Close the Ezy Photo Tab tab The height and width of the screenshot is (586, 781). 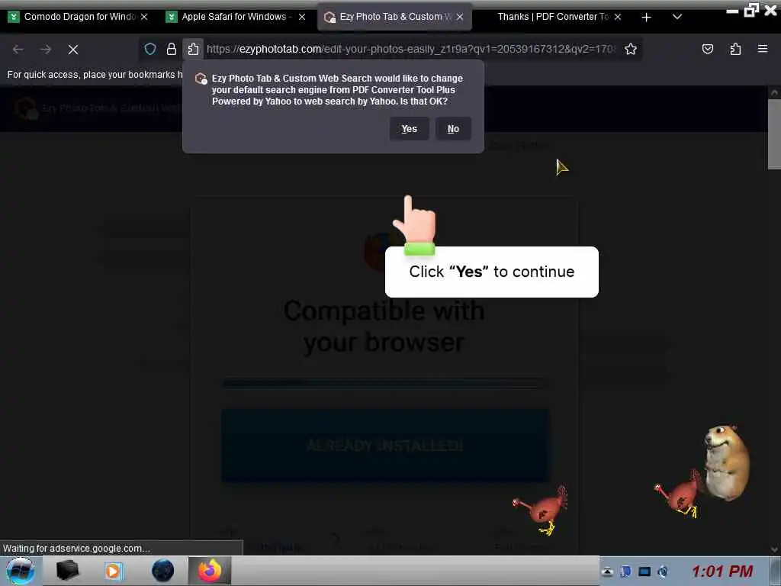(460, 17)
